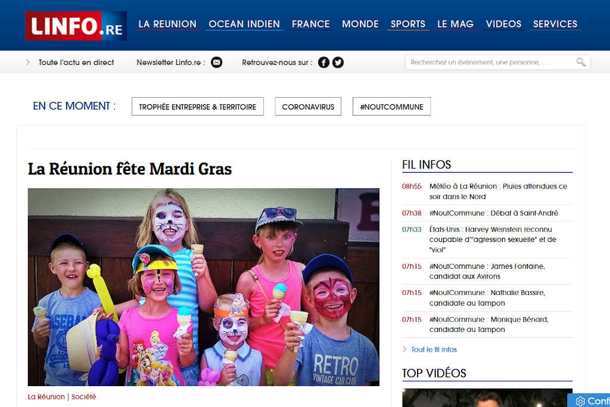Open Nathalie Bassire candidate au Tampon
This screenshot has width=610, height=407.
click(487, 298)
